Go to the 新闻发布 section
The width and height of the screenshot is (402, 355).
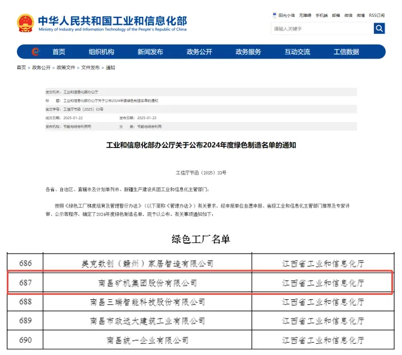[x=150, y=52]
